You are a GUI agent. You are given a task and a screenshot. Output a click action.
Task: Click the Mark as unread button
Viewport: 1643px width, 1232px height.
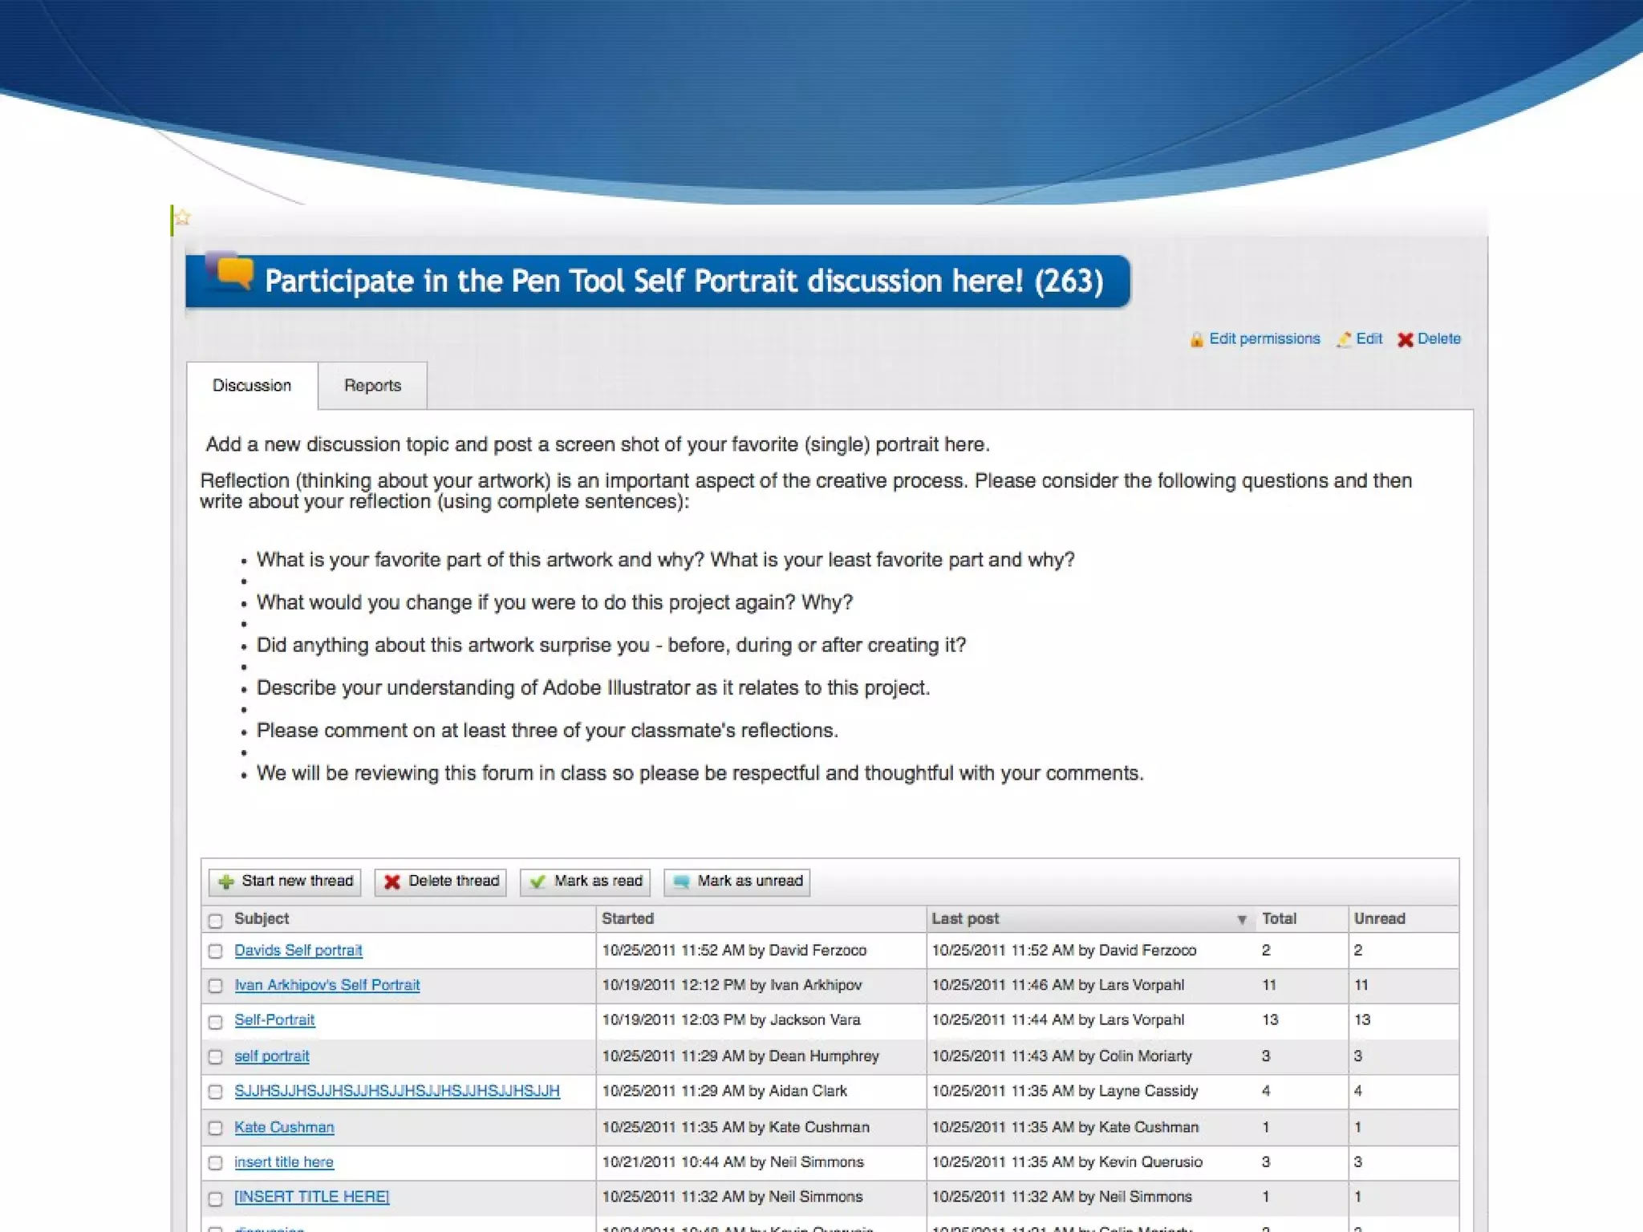[736, 881]
